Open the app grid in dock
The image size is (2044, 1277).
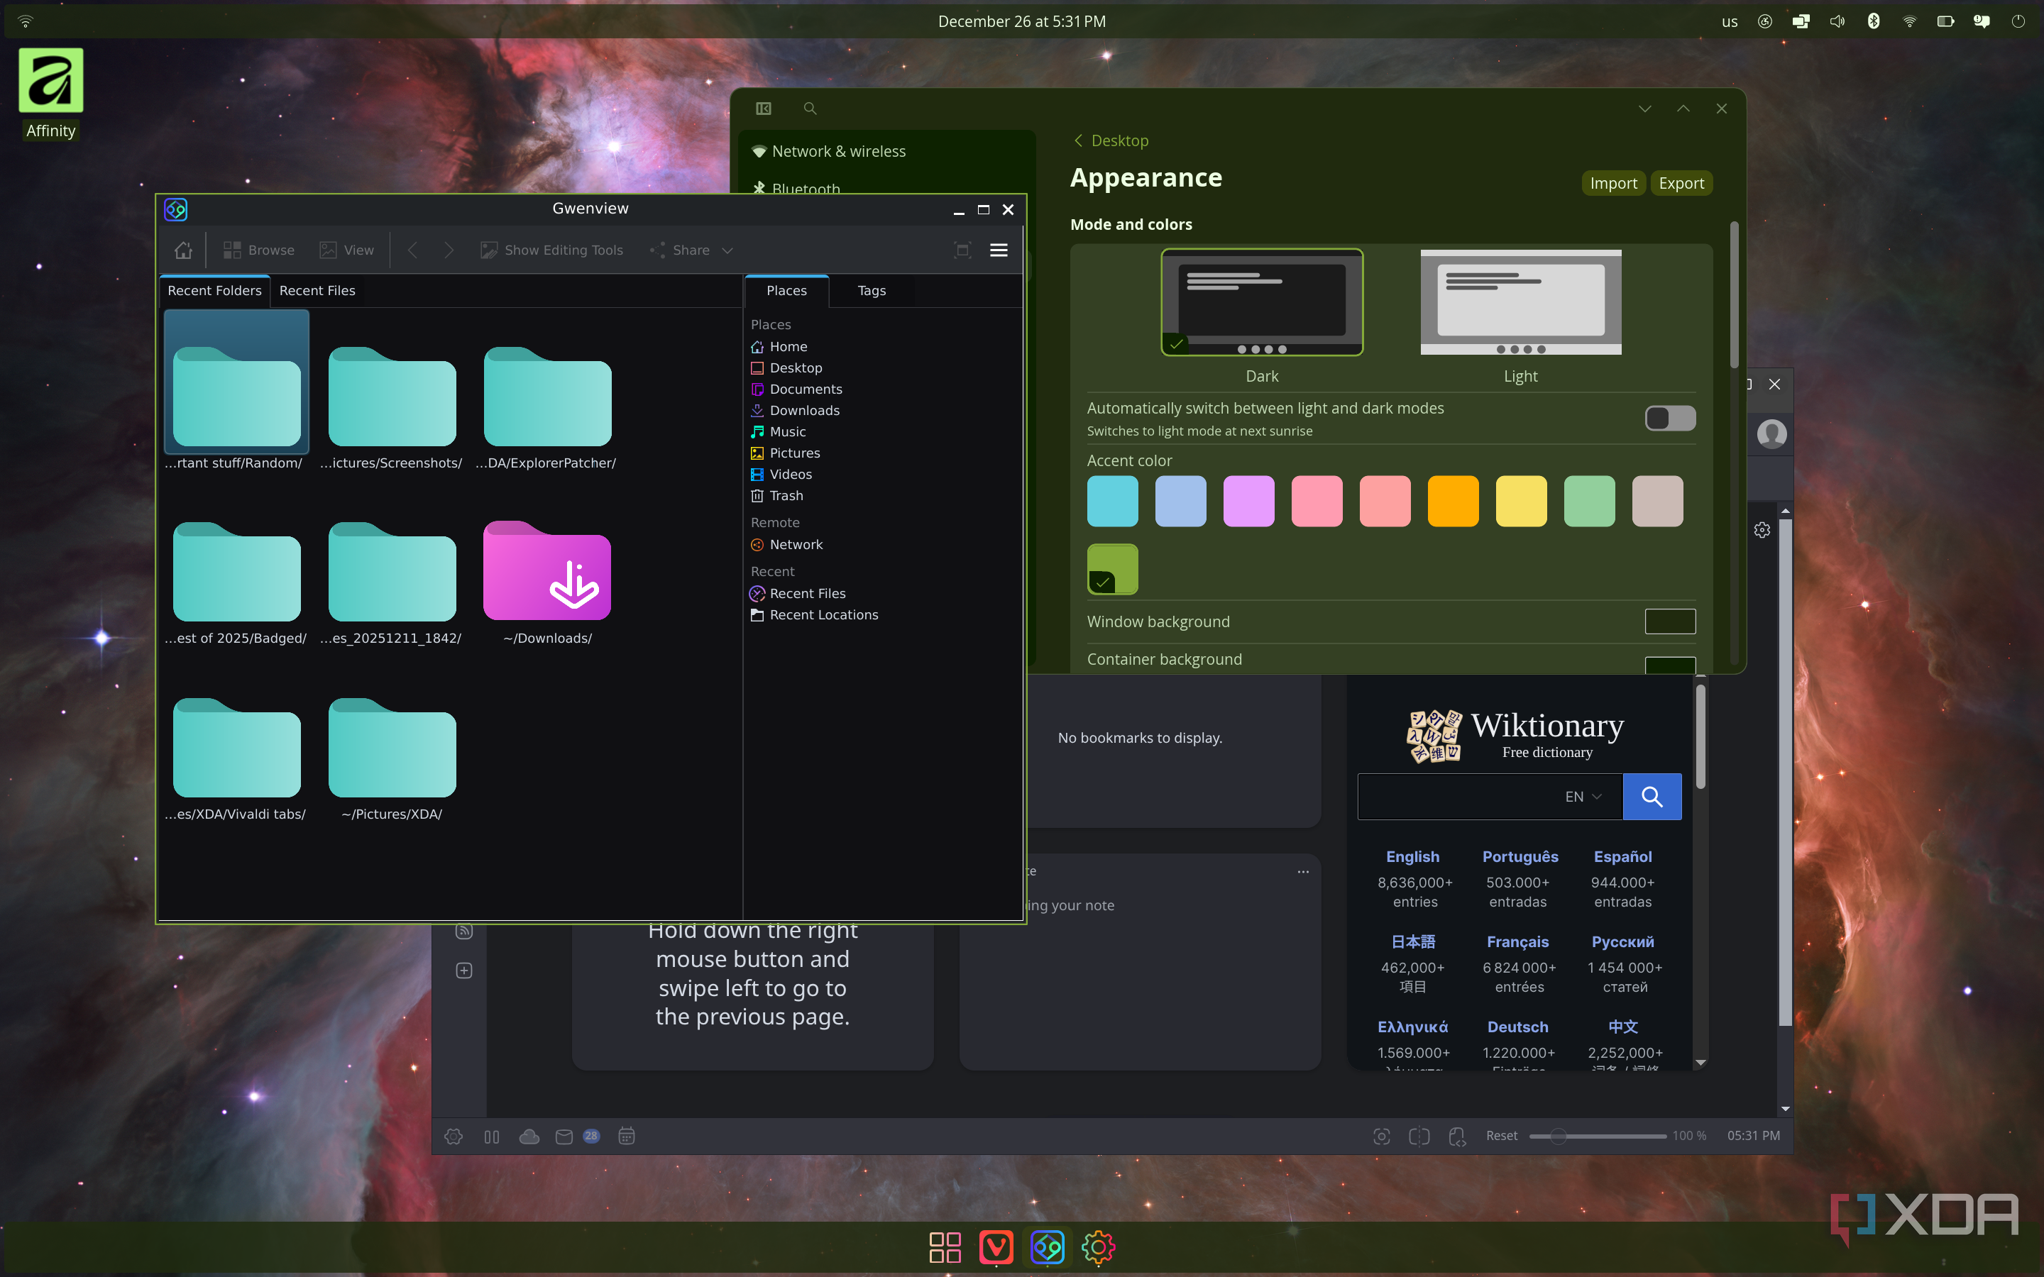[945, 1247]
